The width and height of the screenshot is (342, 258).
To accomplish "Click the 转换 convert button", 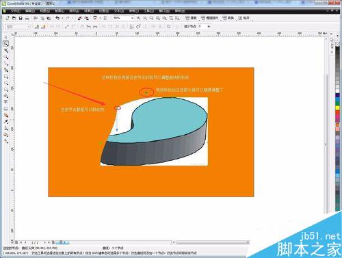I will pos(228,18).
